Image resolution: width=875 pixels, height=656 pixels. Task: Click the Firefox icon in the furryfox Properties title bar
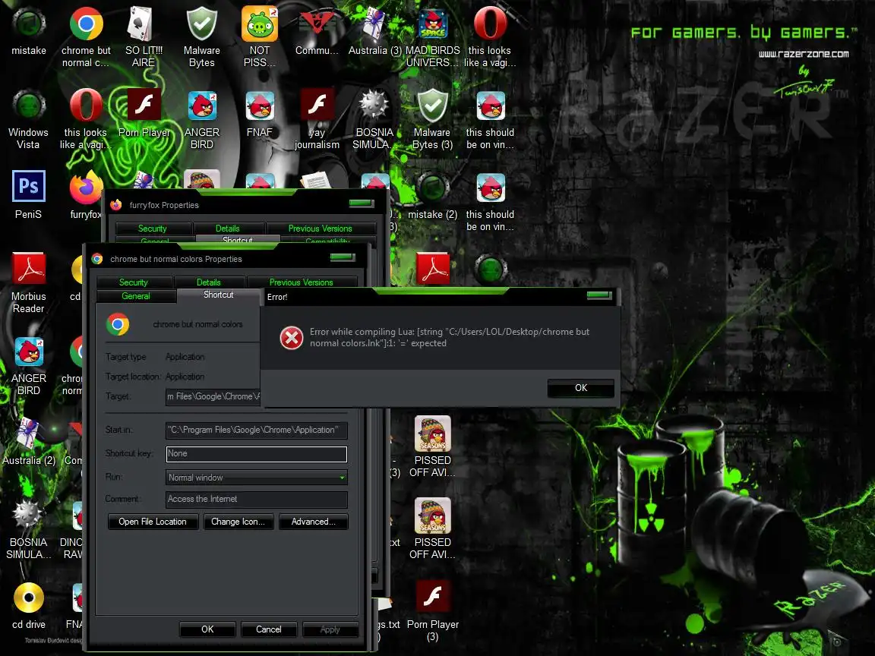116,205
